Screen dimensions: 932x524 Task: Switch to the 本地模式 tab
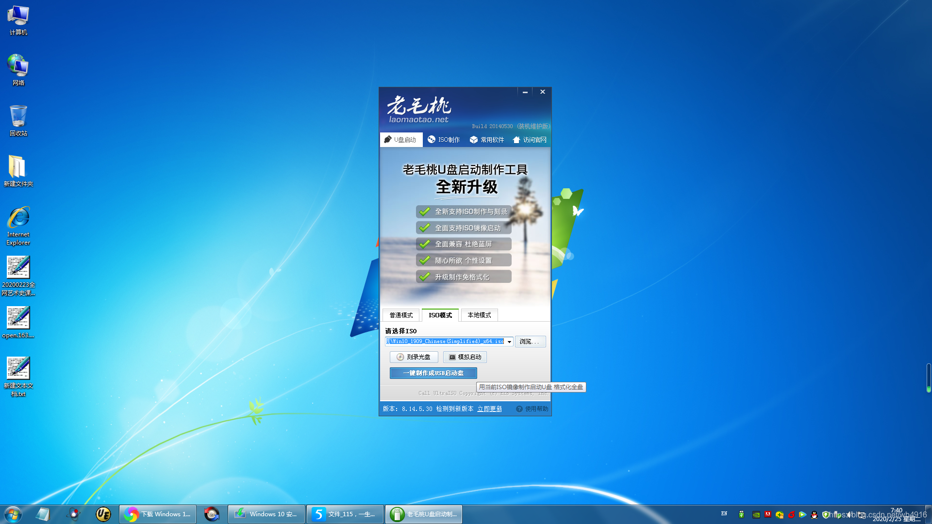point(479,315)
